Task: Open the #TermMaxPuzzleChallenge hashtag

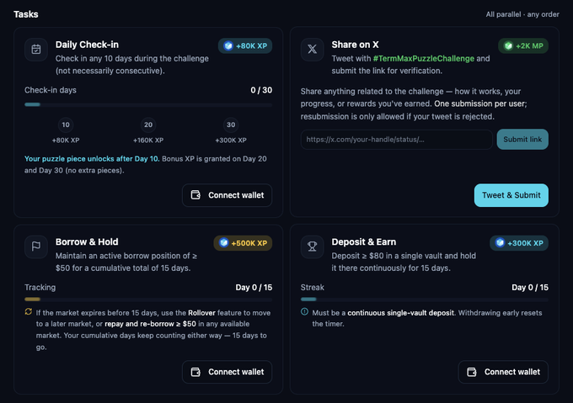Action: [424, 58]
